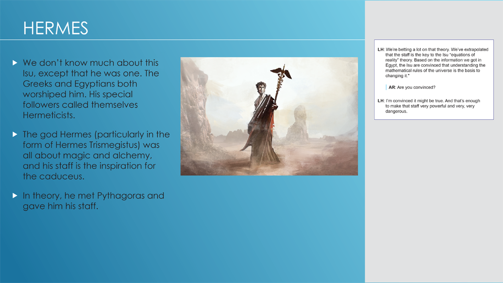
Task: Click 'LH: I'm convinced it might be true' text
Action: (x=429, y=106)
